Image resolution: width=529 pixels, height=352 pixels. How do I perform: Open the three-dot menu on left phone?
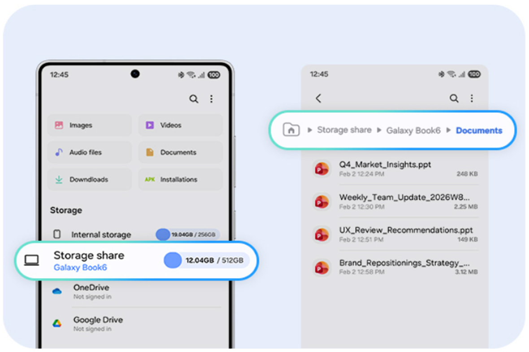(212, 99)
